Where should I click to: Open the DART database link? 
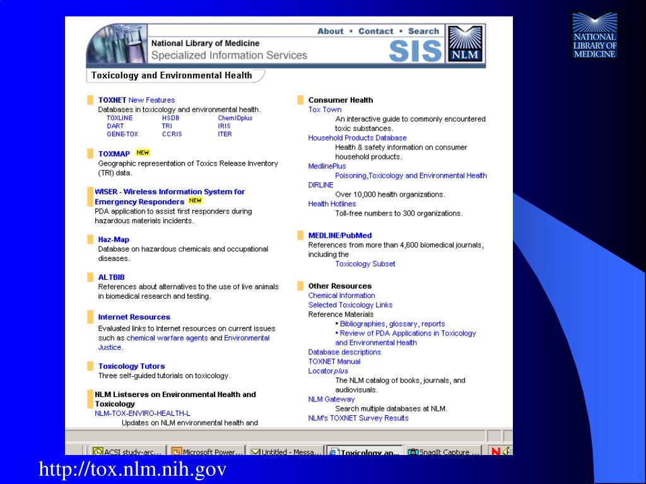[x=115, y=126]
